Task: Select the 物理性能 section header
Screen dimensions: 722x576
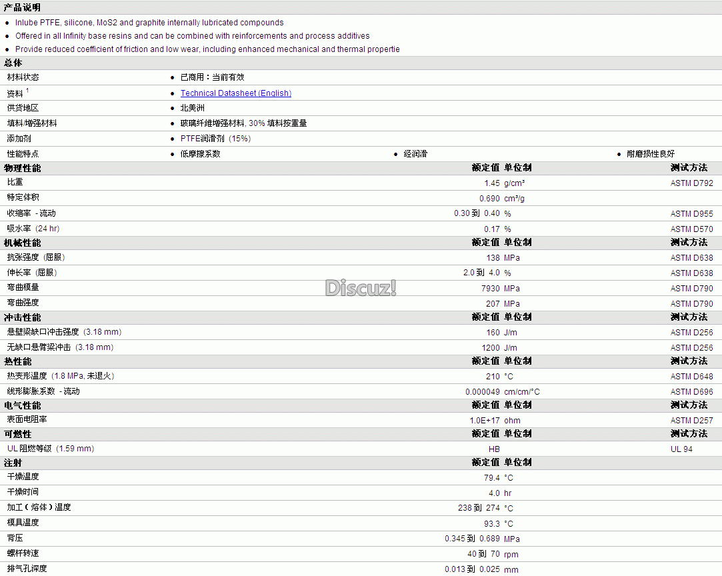Action: coord(22,168)
